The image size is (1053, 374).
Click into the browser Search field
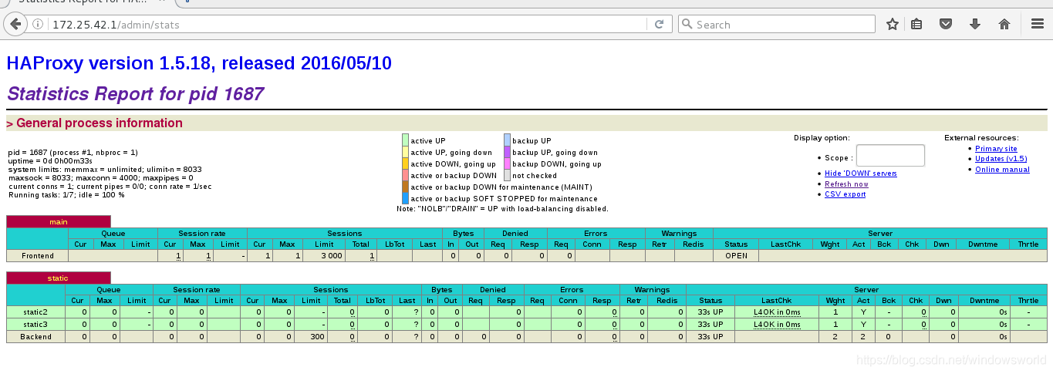click(x=784, y=25)
